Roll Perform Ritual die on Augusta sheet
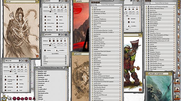The image size is (181, 101). 45,23
